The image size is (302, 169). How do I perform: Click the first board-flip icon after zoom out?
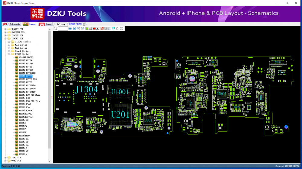[78, 29]
